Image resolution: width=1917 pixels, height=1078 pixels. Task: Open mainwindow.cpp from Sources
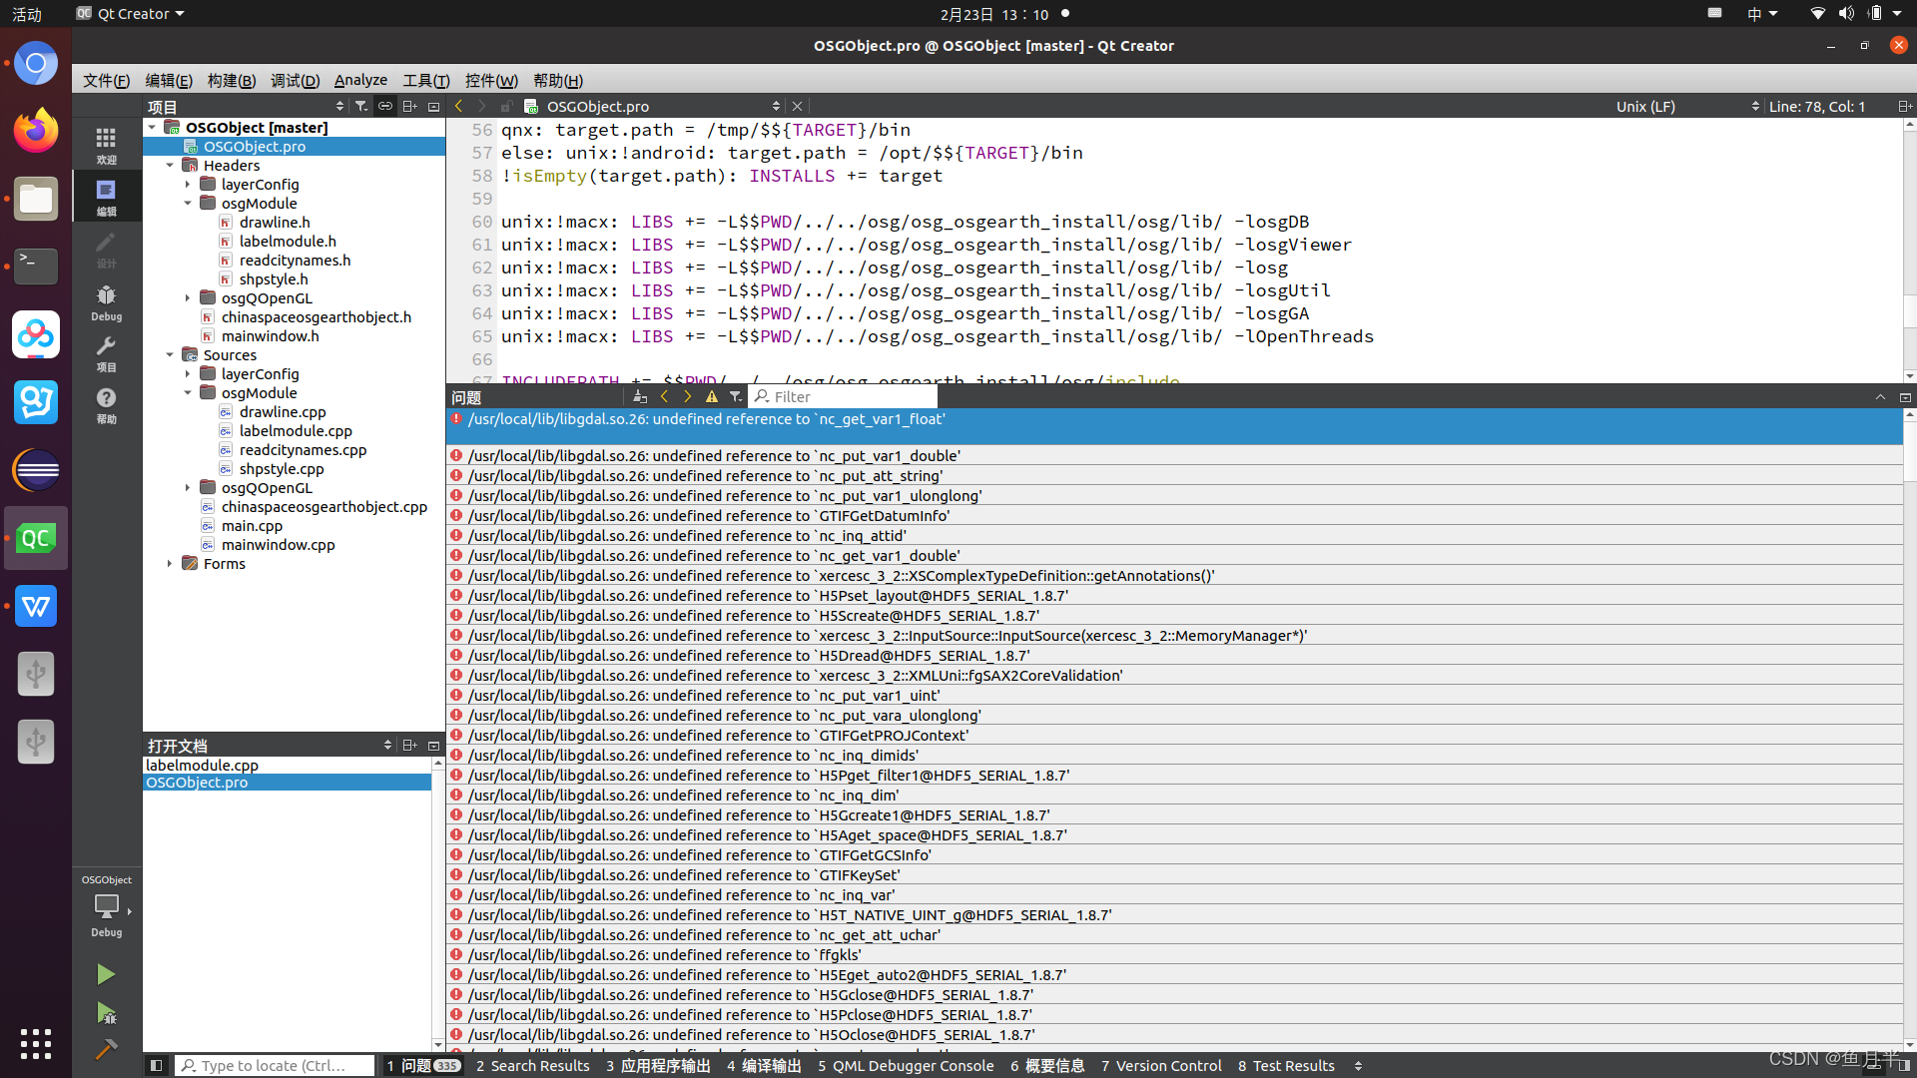[278, 545]
